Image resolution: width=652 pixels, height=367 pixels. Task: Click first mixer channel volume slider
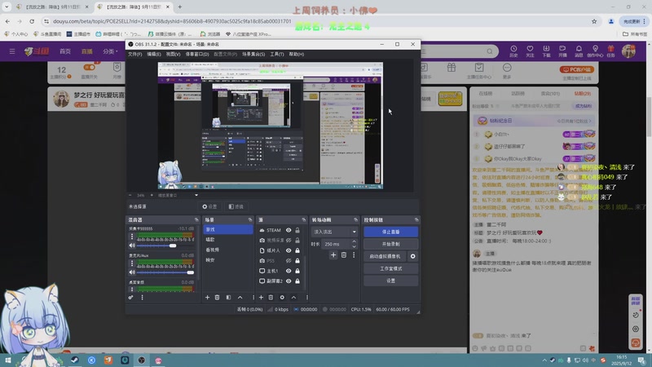pyautogui.click(x=165, y=245)
